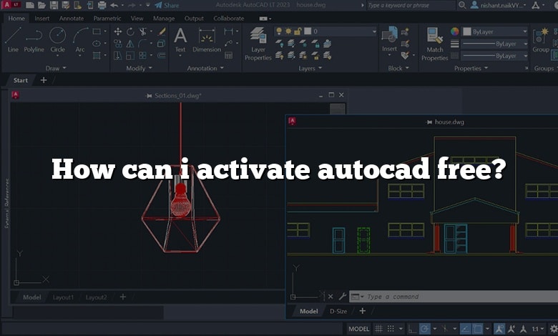Toggle annotation objects visibility in status bar
This screenshot has width=558, height=336.
499,329
